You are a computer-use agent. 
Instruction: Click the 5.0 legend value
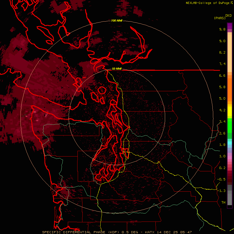(x=222, y=99)
